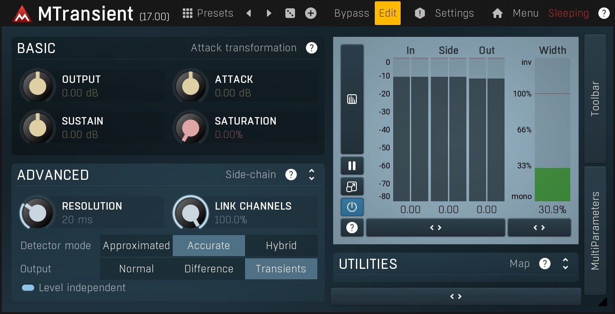Click the random preset dice icon
This screenshot has width=615, height=314.
[290, 13]
